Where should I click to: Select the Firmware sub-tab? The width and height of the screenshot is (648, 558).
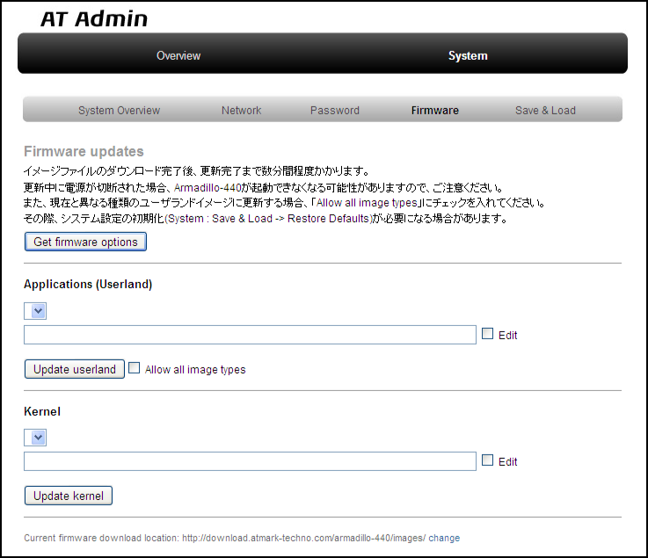(x=434, y=110)
